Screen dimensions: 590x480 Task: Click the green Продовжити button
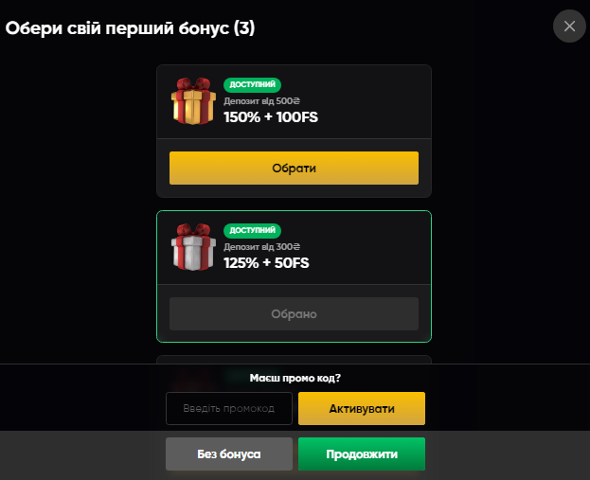[x=362, y=453]
